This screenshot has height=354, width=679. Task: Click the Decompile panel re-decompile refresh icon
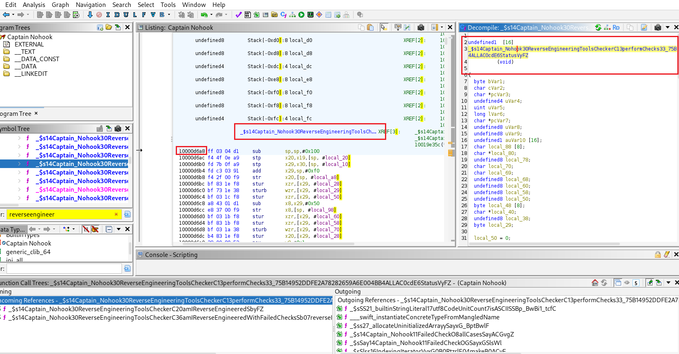click(598, 28)
